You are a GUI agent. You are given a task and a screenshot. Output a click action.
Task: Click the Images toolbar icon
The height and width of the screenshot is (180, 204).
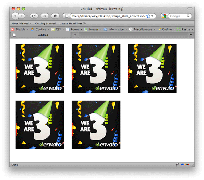pos(86,30)
